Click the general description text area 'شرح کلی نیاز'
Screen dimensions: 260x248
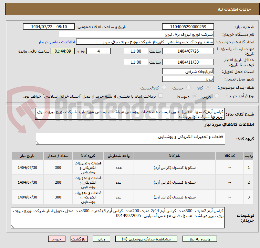click(x=130, y=114)
